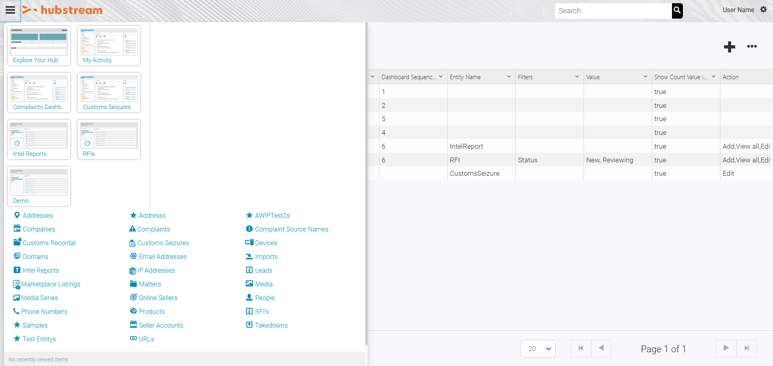Select Complaint Source Names menu entry
Screen dimensions: 773x366
[291, 229]
